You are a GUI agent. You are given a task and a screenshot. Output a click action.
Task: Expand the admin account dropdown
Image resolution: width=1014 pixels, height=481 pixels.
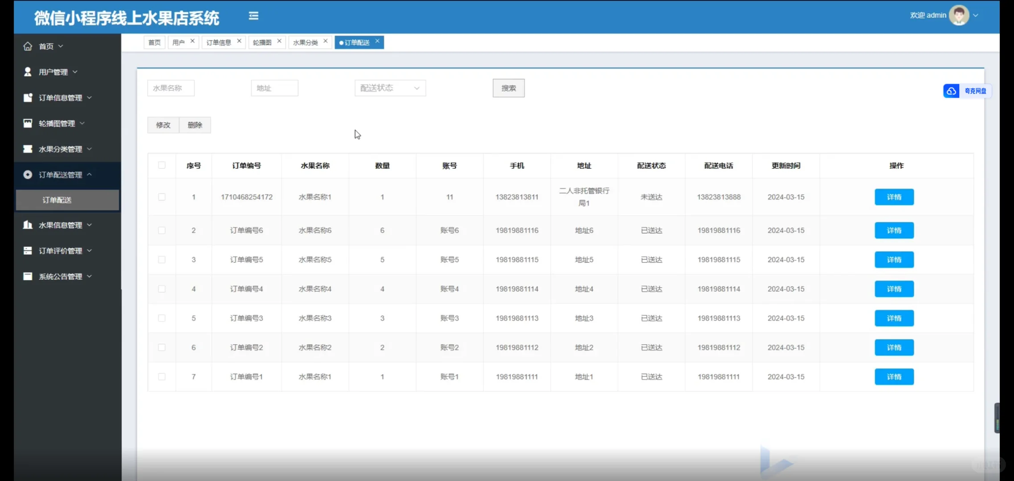[976, 15]
